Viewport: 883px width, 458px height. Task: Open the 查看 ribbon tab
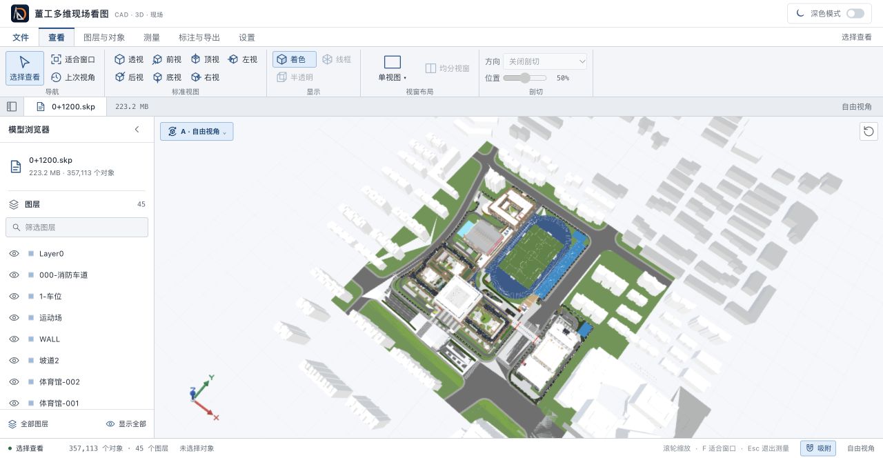(x=57, y=37)
